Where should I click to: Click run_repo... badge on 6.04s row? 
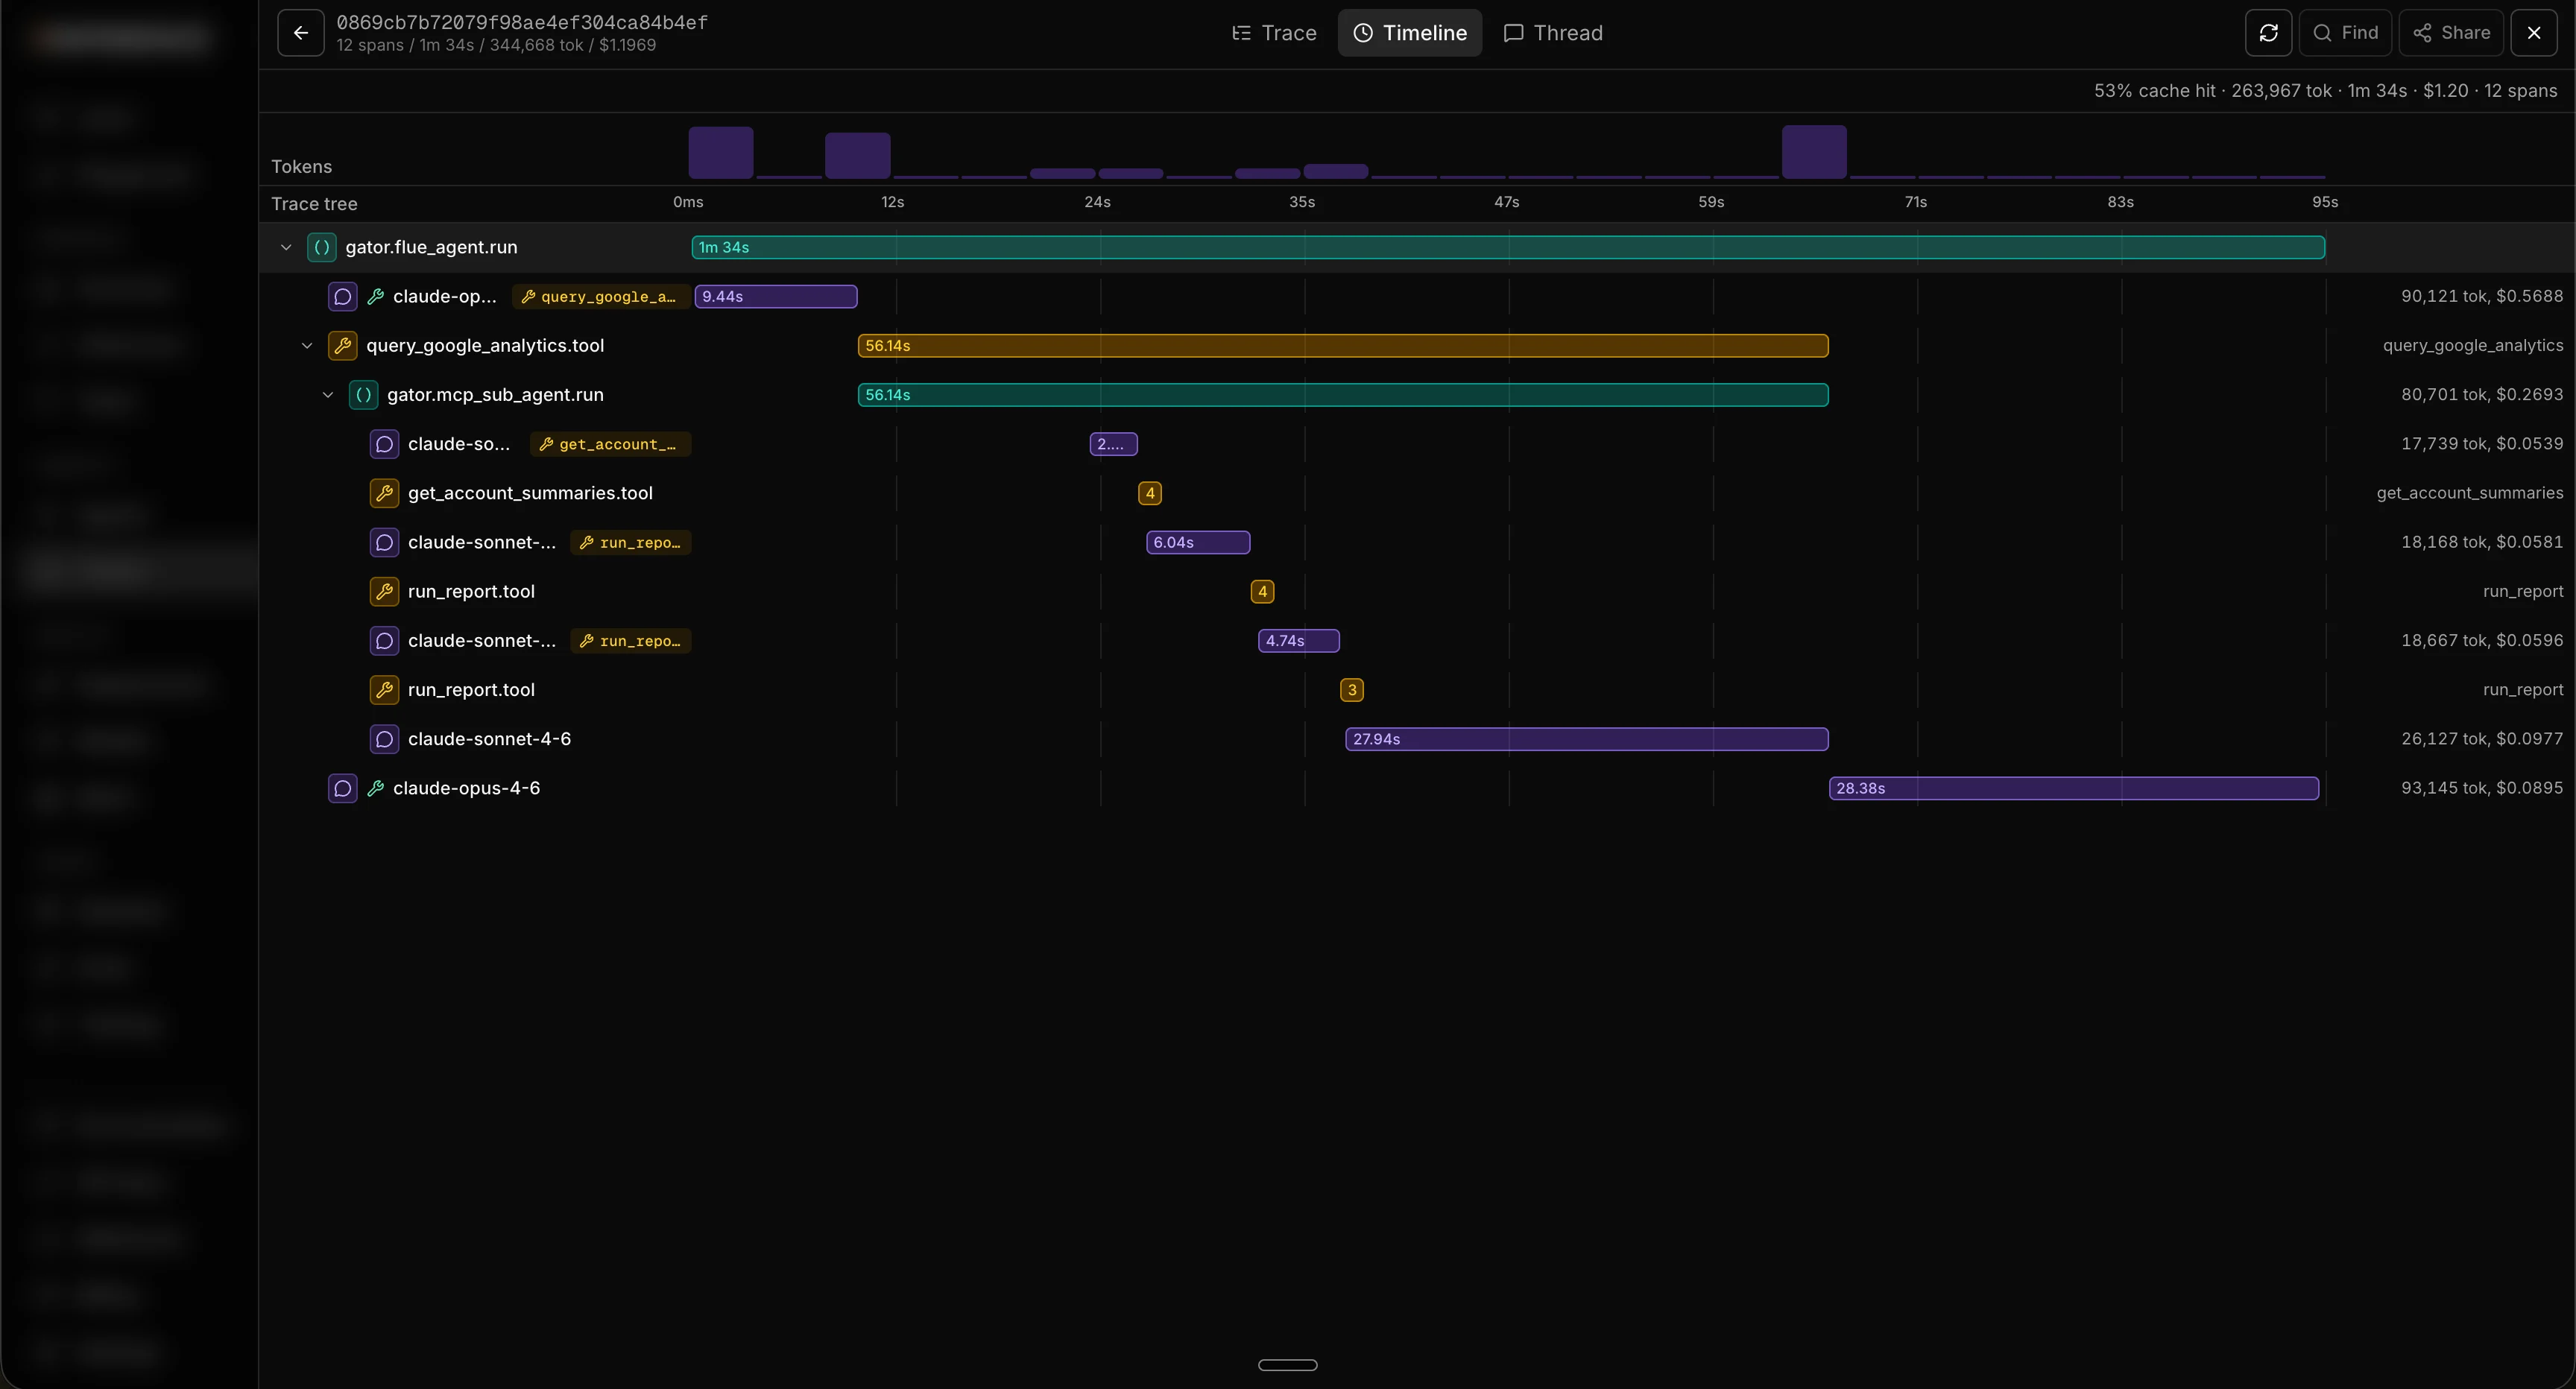(x=631, y=542)
